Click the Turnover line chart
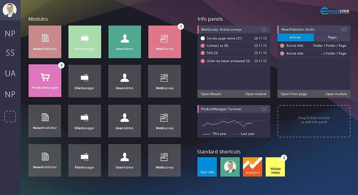Image resolution: width=358 pixels, height=195 pixels. click(x=232, y=122)
